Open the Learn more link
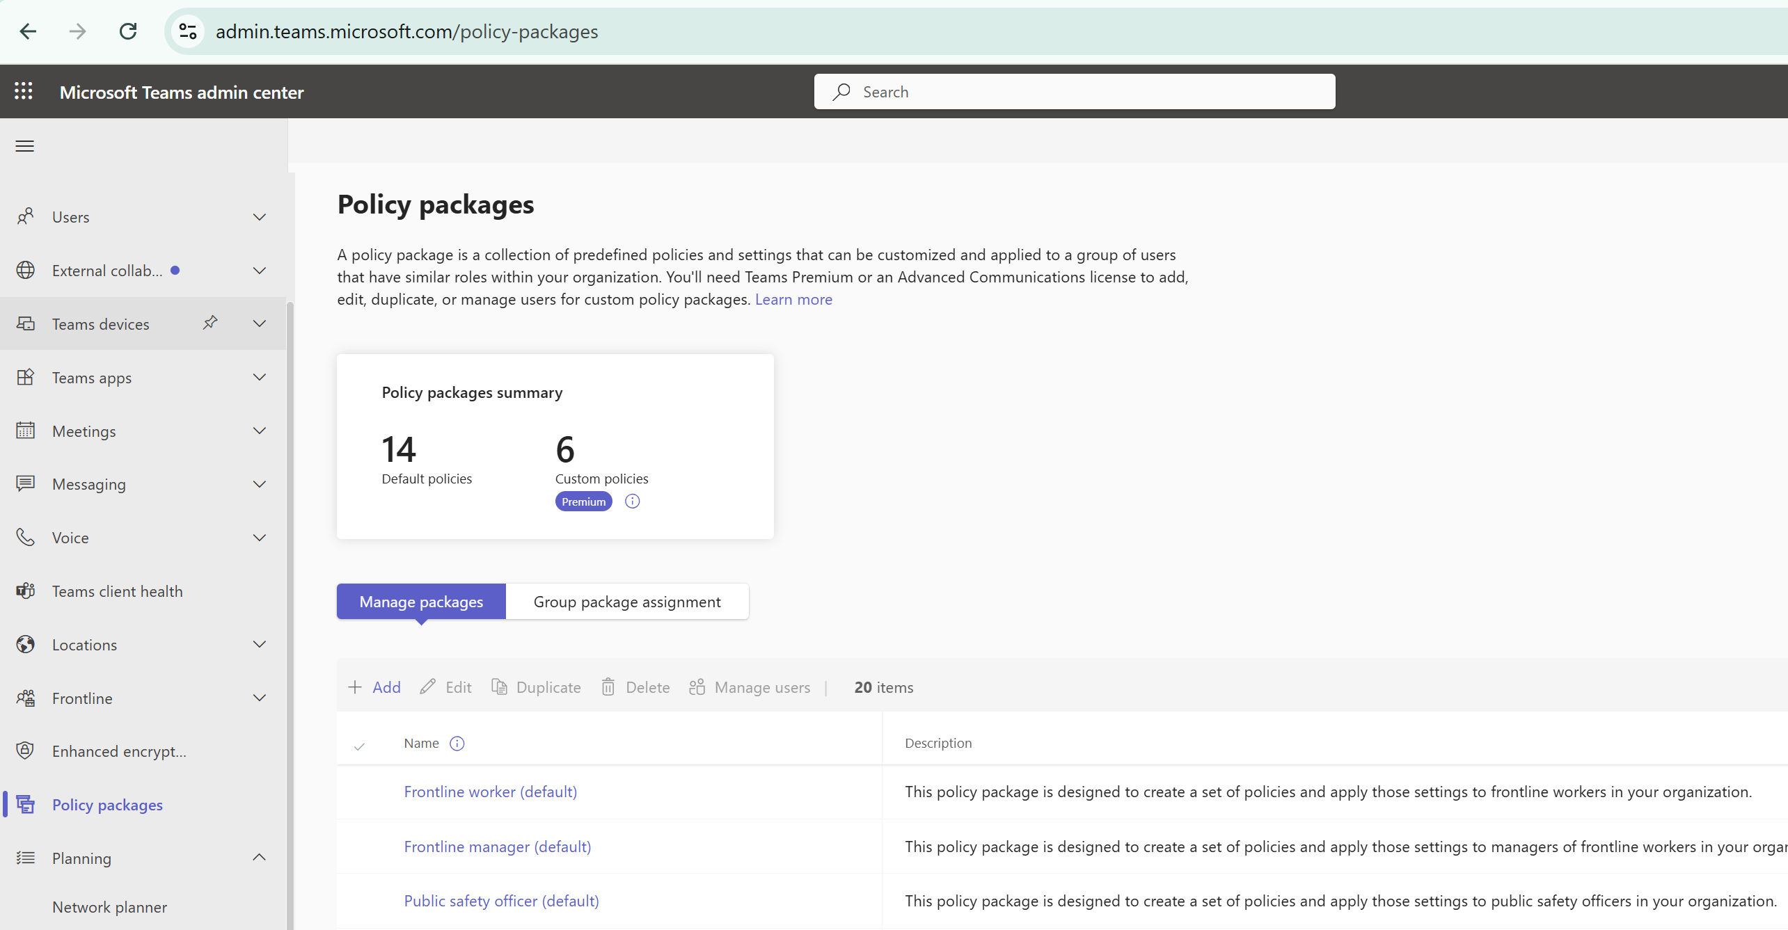The image size is (1788, 930). tap(793, 300)
